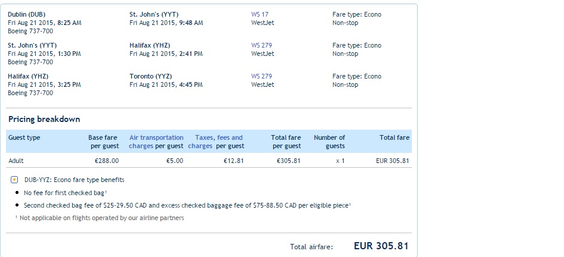The image size is (564, 257).
Task: Click the No fee for first checked bag text
Action: [x=64, y=193]
